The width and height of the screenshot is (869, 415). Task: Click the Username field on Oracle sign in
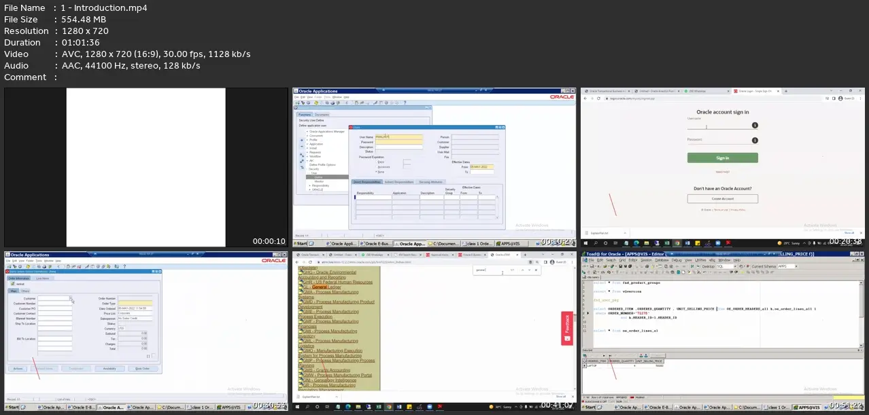pos(719,126)
